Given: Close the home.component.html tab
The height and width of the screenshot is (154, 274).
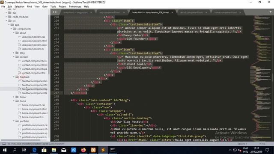Looking at the screenshot, I should click(x=240, y=12).
